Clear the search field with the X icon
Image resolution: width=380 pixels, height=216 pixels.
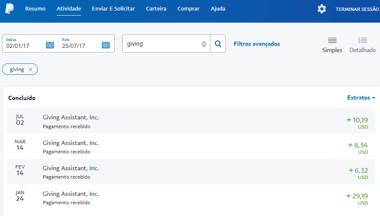204,44
